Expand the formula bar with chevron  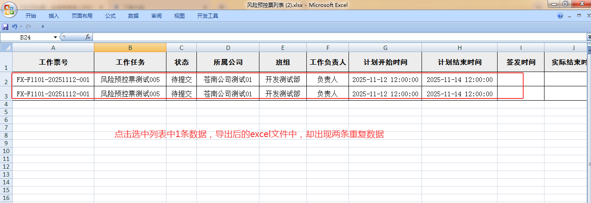(589, 37)
